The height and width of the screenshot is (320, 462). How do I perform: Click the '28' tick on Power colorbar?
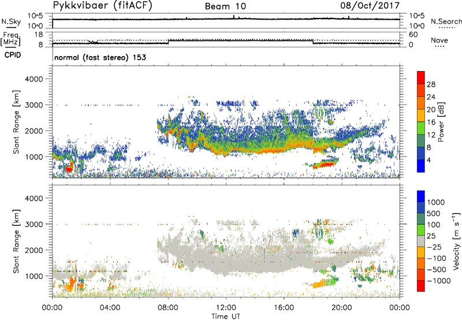[431, 84]
